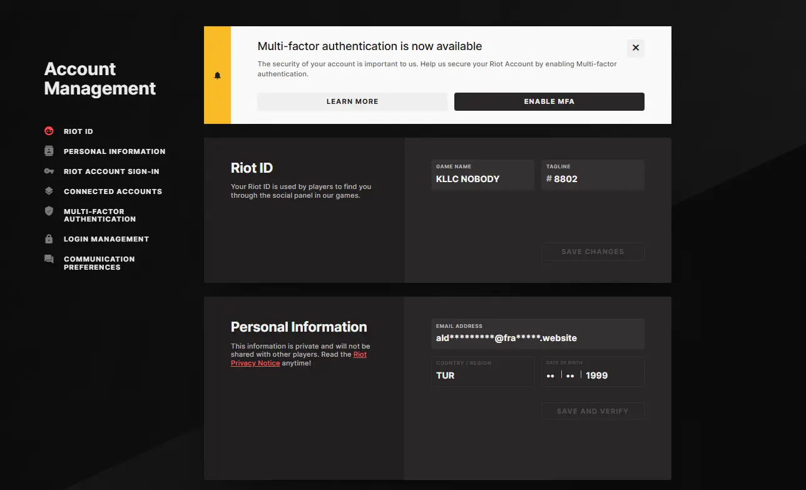Click the Communication Preferences chat icon
The height and width of the screenshot is (490, 806).
(x=49, y=259)
